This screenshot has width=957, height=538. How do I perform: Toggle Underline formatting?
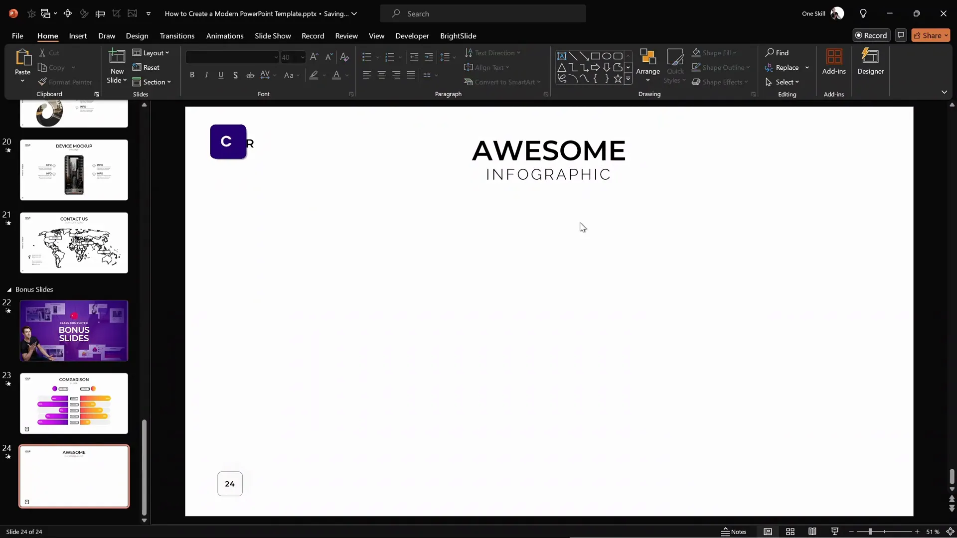(221, 75)
